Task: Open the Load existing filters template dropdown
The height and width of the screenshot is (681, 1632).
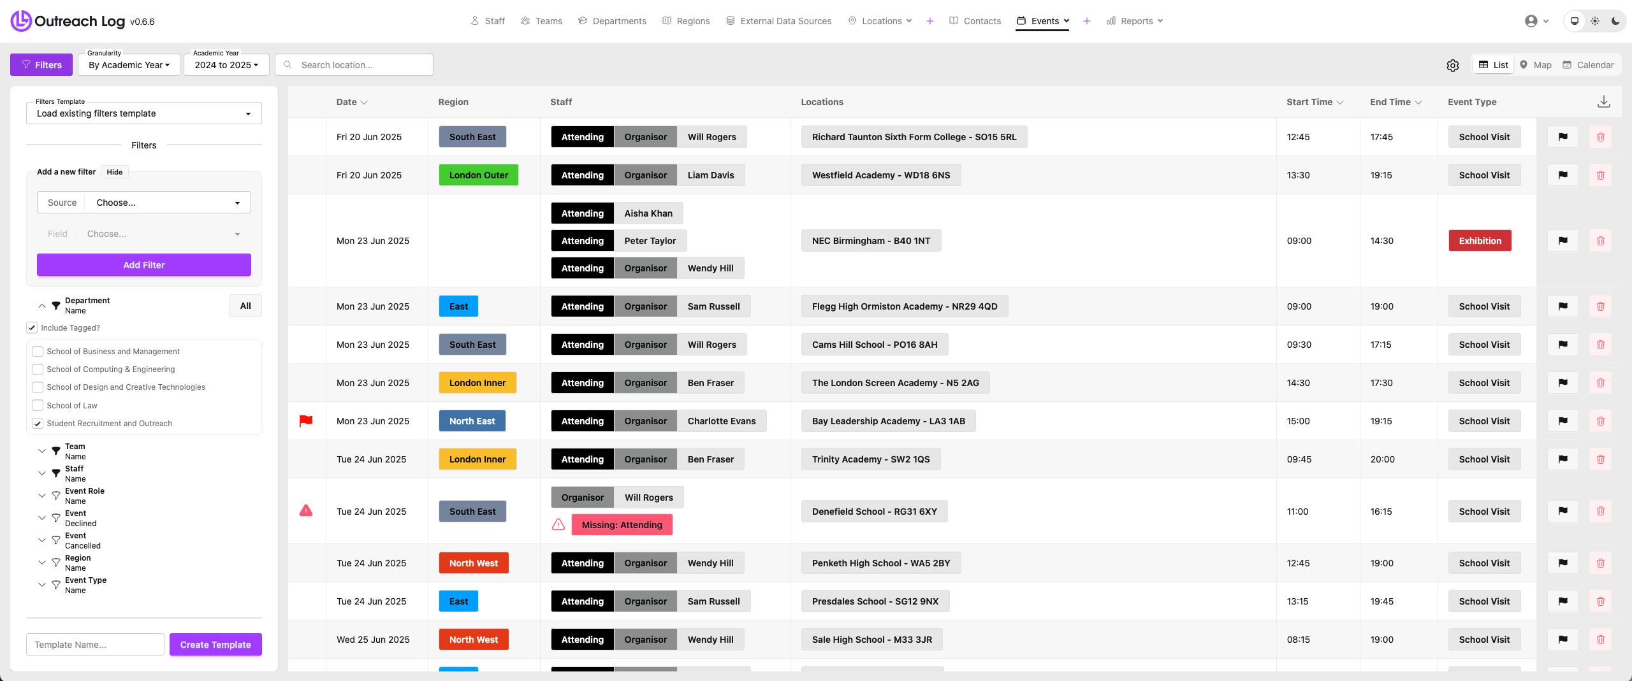Action: (144, 113)
